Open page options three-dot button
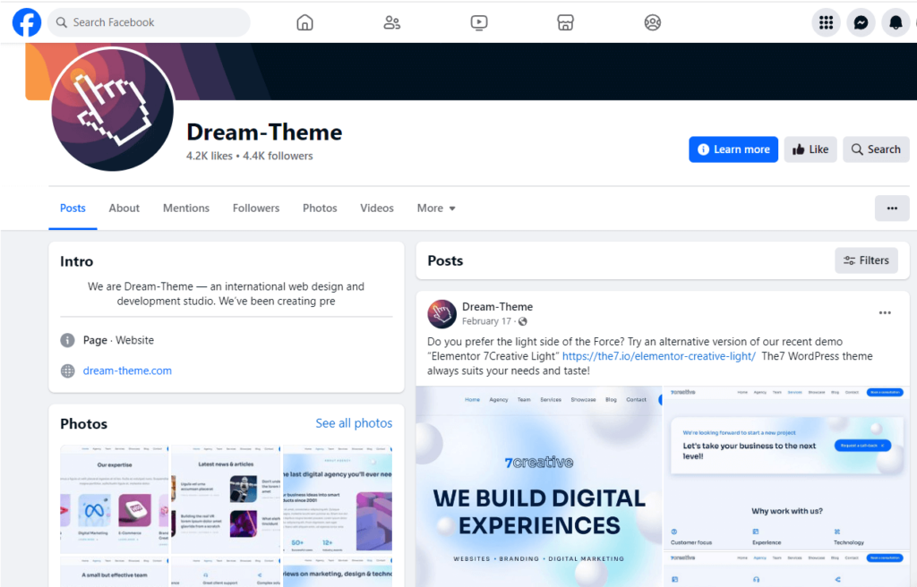 [892, 208]
